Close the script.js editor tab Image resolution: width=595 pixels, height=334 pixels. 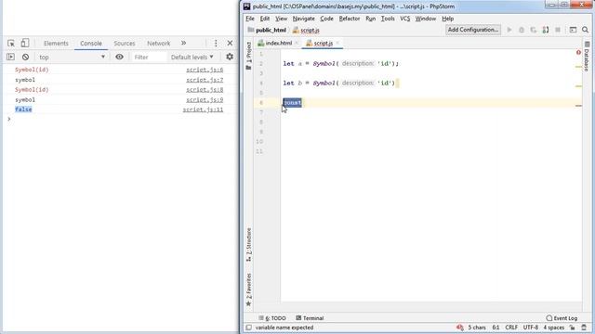[x=337, y=43]
